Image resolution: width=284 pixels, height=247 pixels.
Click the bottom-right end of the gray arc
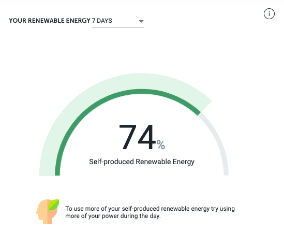(x=226, y=173)
